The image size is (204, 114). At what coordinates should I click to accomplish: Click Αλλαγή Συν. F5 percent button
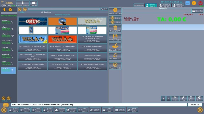point(115,11)
